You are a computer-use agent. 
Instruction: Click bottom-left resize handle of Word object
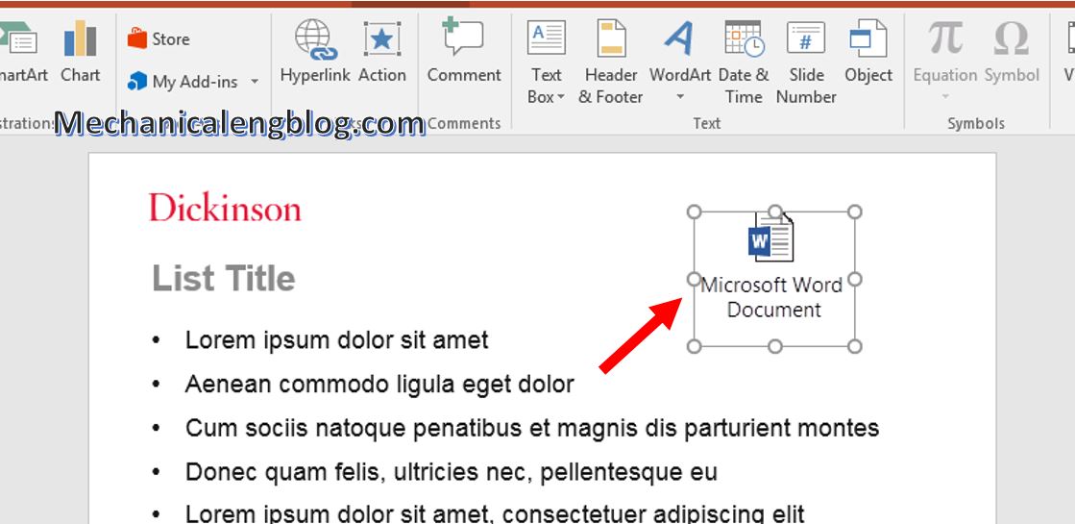tap(694, 346)
